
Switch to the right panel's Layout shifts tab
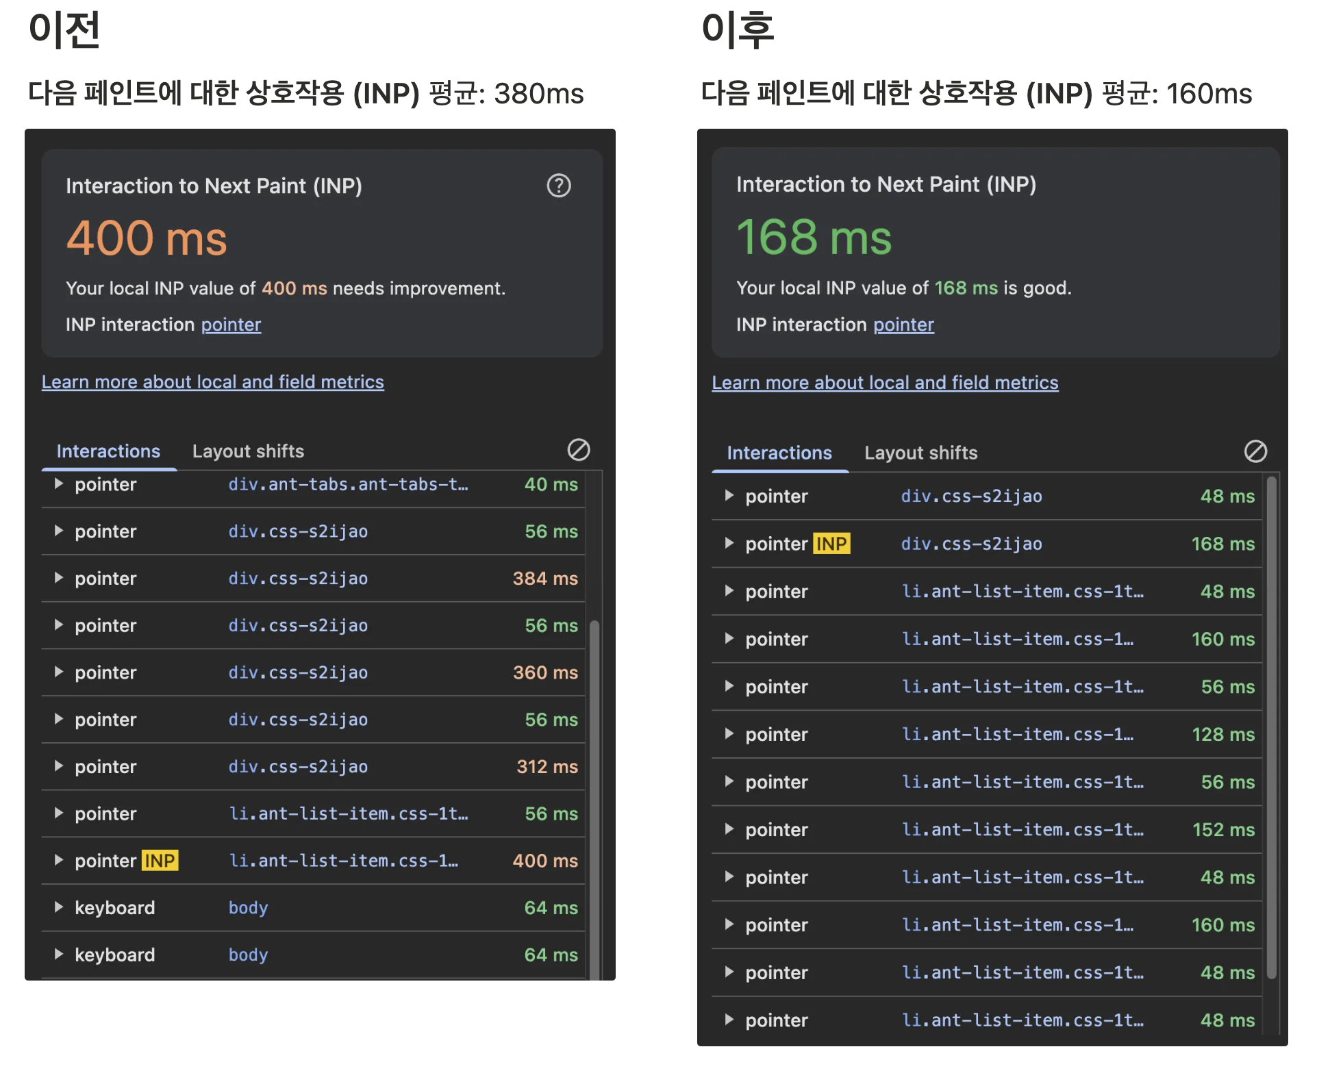(x=920, y=453)
